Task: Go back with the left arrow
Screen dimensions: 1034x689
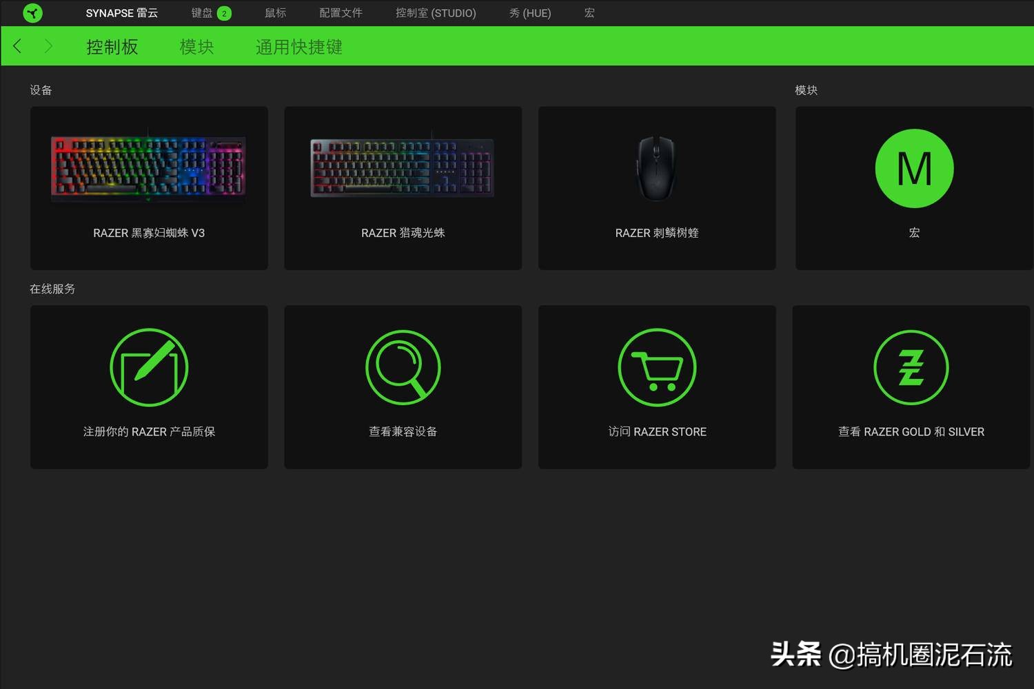Action: pos(17,46)
